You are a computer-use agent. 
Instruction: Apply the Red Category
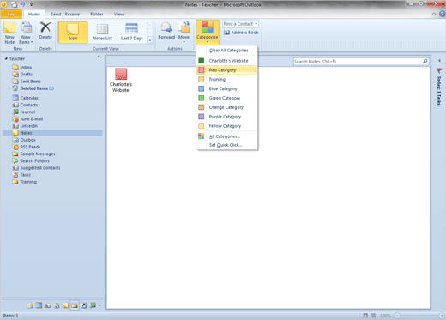[227, 70]
